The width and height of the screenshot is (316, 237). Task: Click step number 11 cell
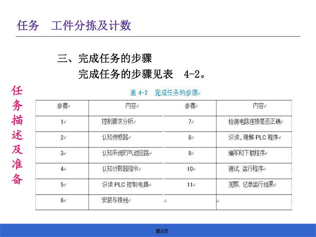pyautogui.click(x=190, y=187)
